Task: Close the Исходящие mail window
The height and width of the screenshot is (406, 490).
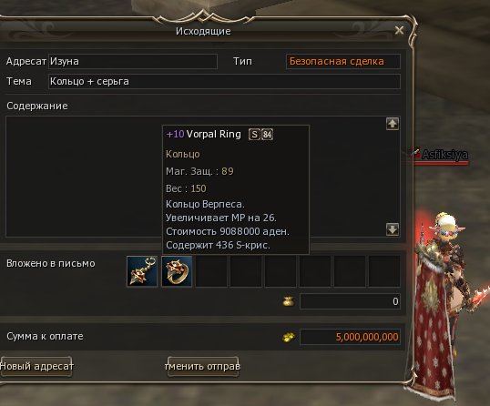Action: (399, 30)
